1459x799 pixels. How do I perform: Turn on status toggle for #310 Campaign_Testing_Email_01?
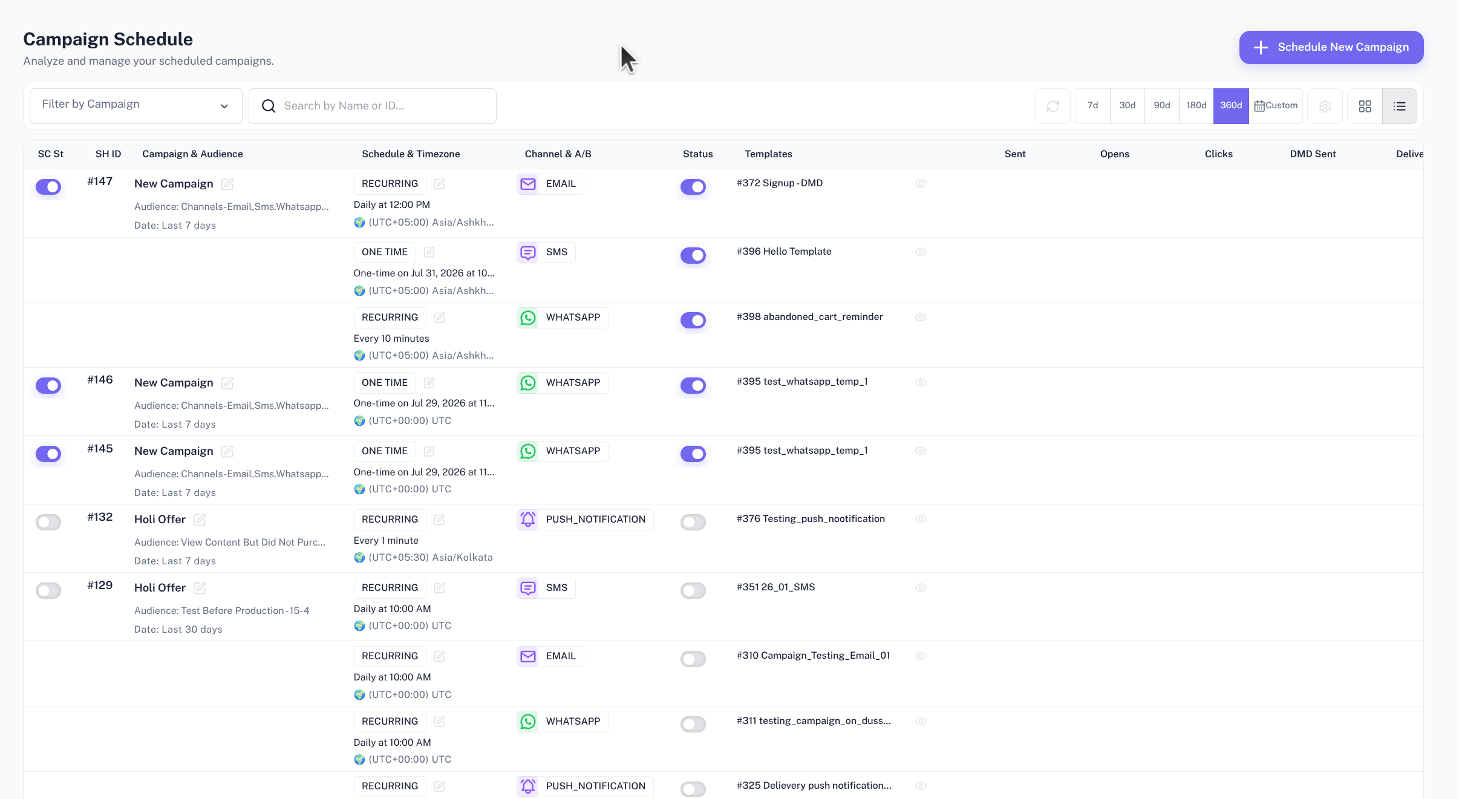click(x=693, y=659)
